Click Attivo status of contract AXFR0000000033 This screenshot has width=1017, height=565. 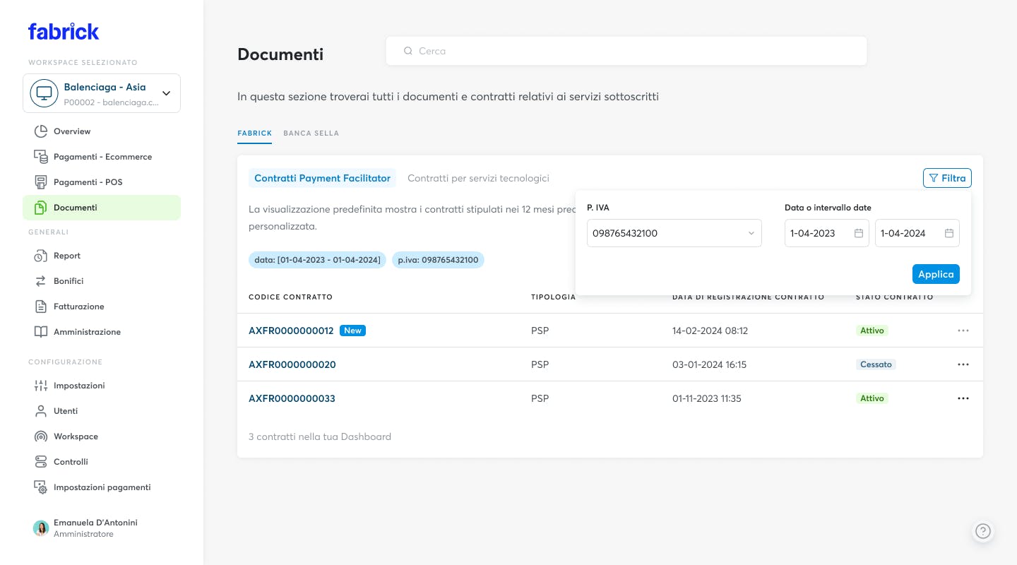pos(872,398)
